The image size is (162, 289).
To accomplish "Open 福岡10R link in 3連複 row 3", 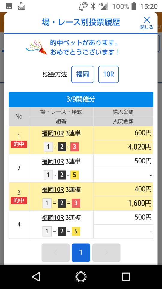I will click(53, 190).
